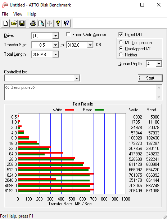The height and width of the screenshot is (219, 167).
Task: Click the write value 351470
Action: [x=135, y=180]
